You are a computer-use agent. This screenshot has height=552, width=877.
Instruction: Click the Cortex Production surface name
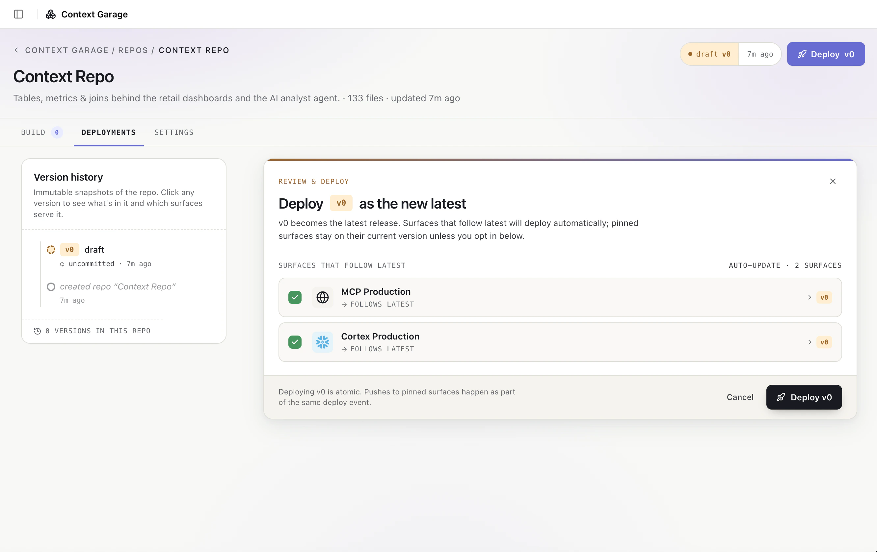(380, 337)
